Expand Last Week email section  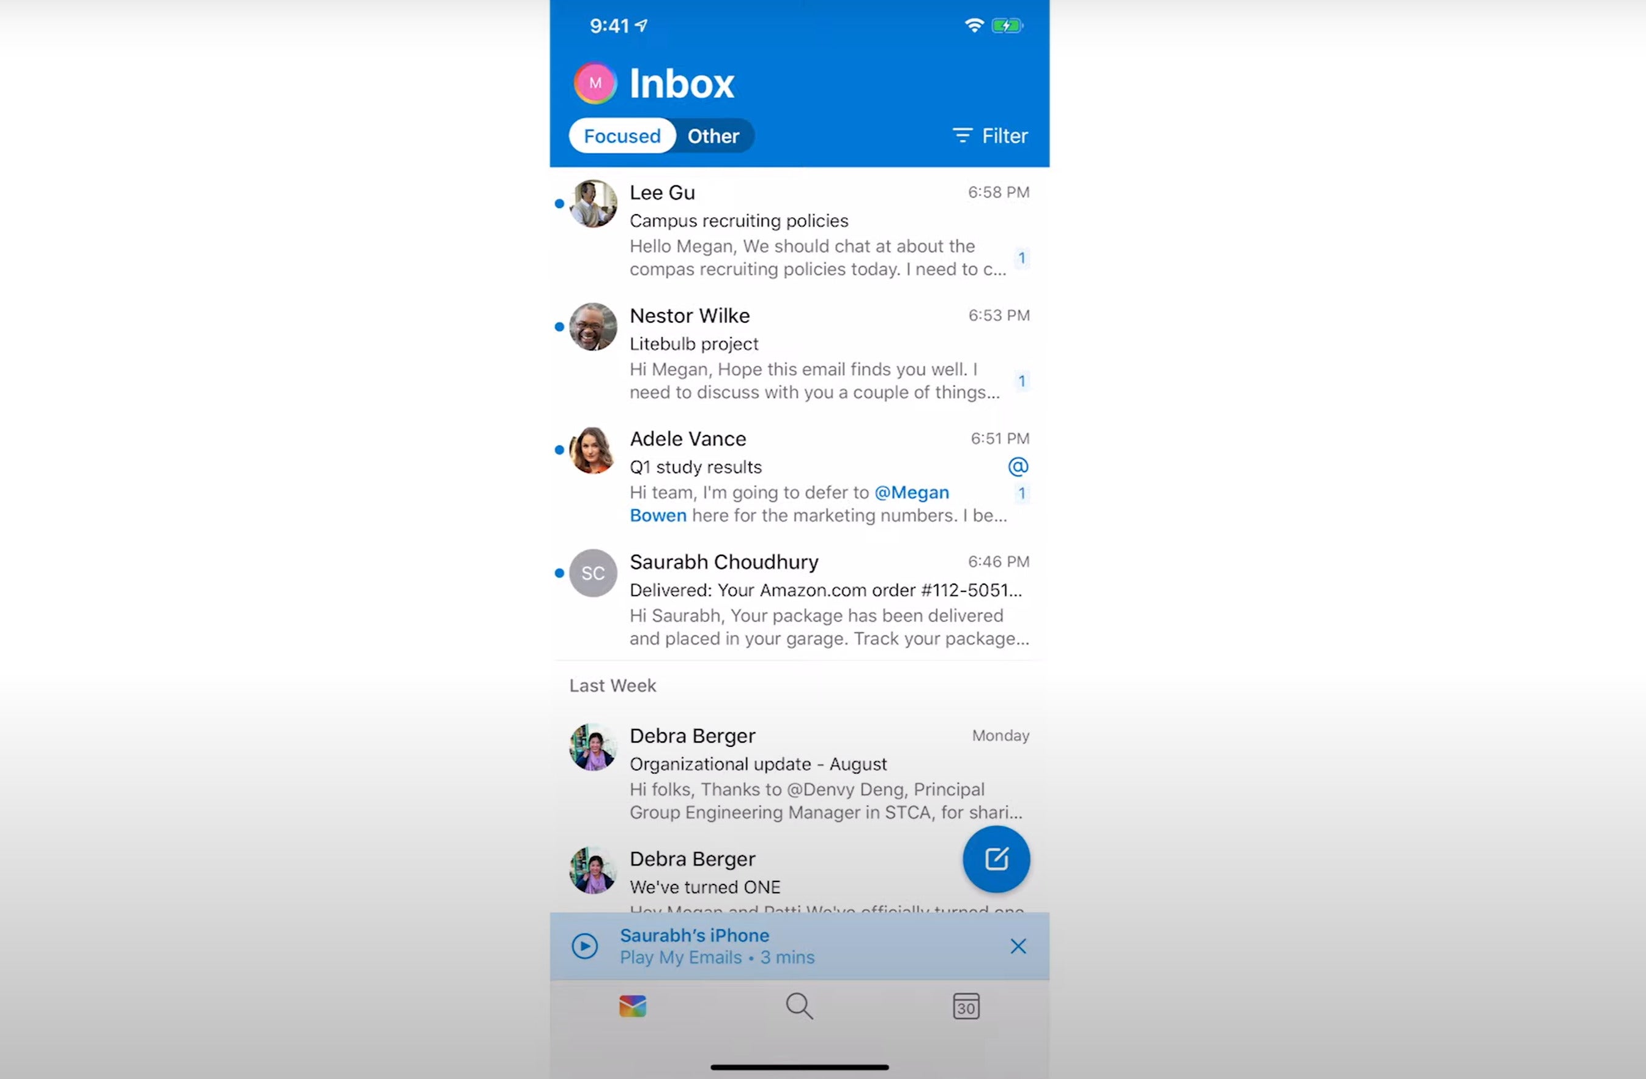tap(612, 684)
